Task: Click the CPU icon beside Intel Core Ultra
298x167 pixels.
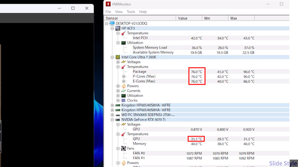Action: [118, 57]
